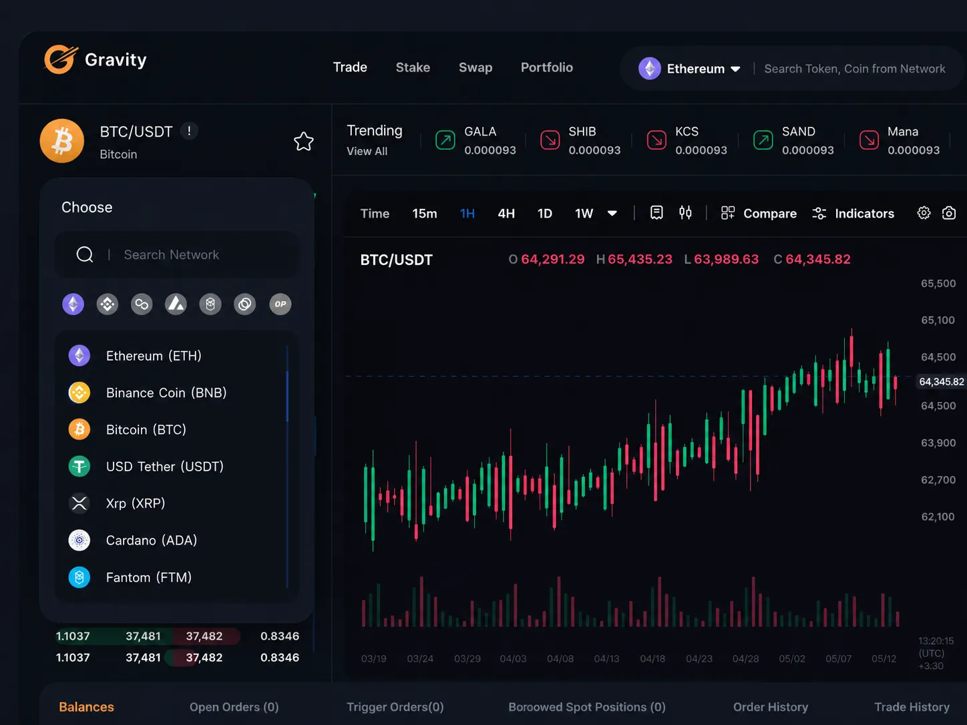Select the Fantom network filter icon
The height and width of the screenshot is (725, 967).
210,304
